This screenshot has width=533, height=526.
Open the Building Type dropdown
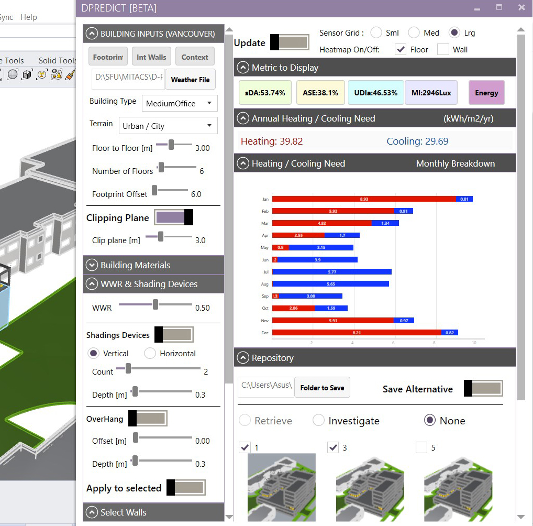tap(180, 103)
